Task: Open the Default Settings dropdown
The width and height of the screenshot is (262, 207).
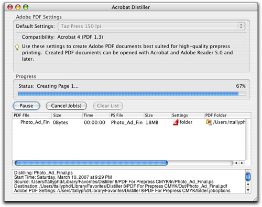Action: [x=151, y=26]
